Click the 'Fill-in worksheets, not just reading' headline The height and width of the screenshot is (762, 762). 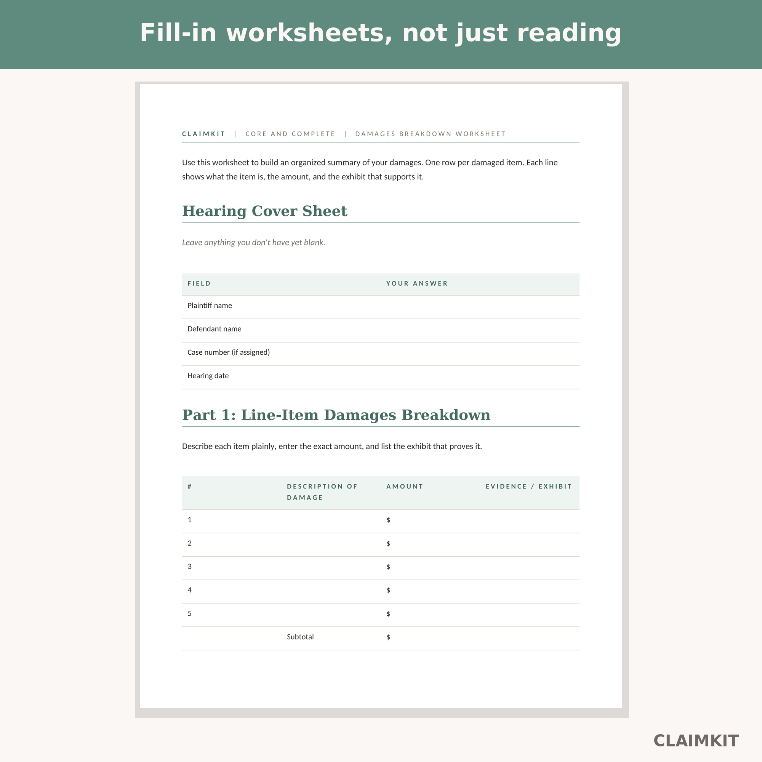click(x=381, y=33)
